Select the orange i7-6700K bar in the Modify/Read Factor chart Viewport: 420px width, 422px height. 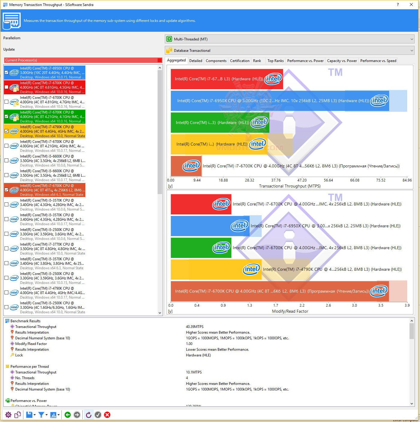tap(280, 291)
